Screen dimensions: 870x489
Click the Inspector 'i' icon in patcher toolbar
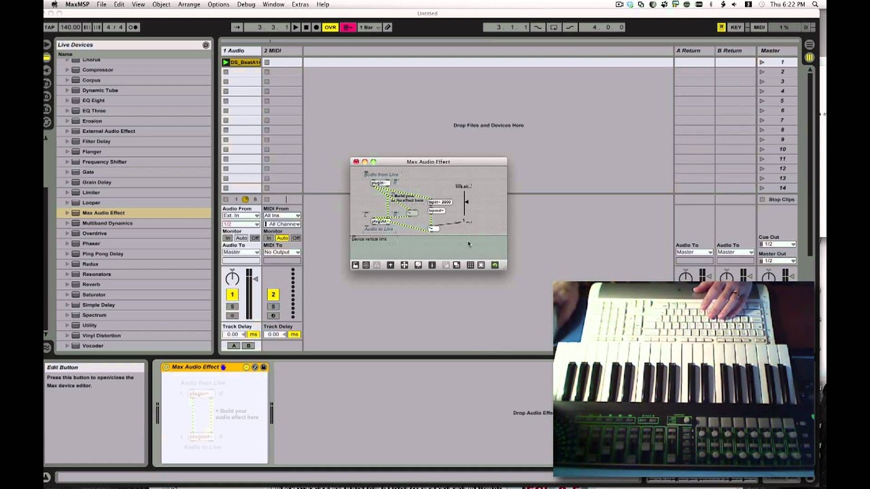pos(432,265)
